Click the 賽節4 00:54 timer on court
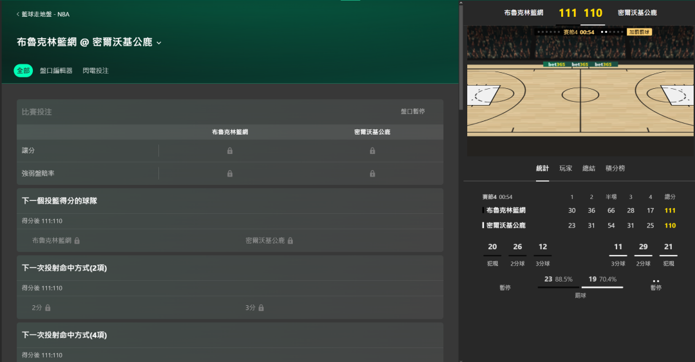The height and width of the screenshot is (362, 695). [579, 32]
